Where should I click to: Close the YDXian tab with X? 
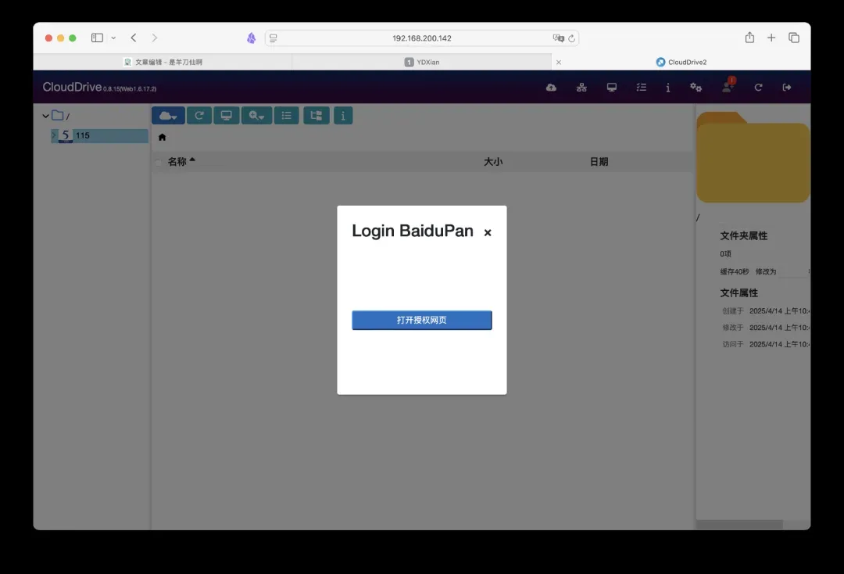(559, 62)
